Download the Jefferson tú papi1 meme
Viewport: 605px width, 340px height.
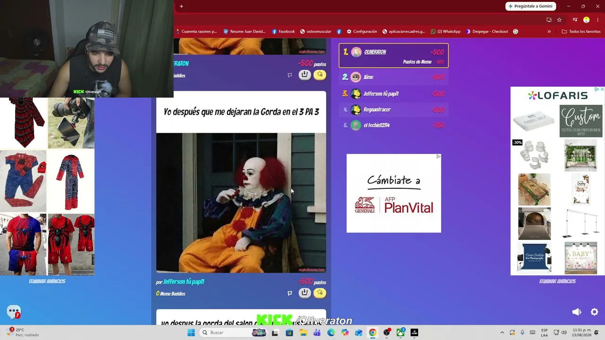click(x=305, y=293)
